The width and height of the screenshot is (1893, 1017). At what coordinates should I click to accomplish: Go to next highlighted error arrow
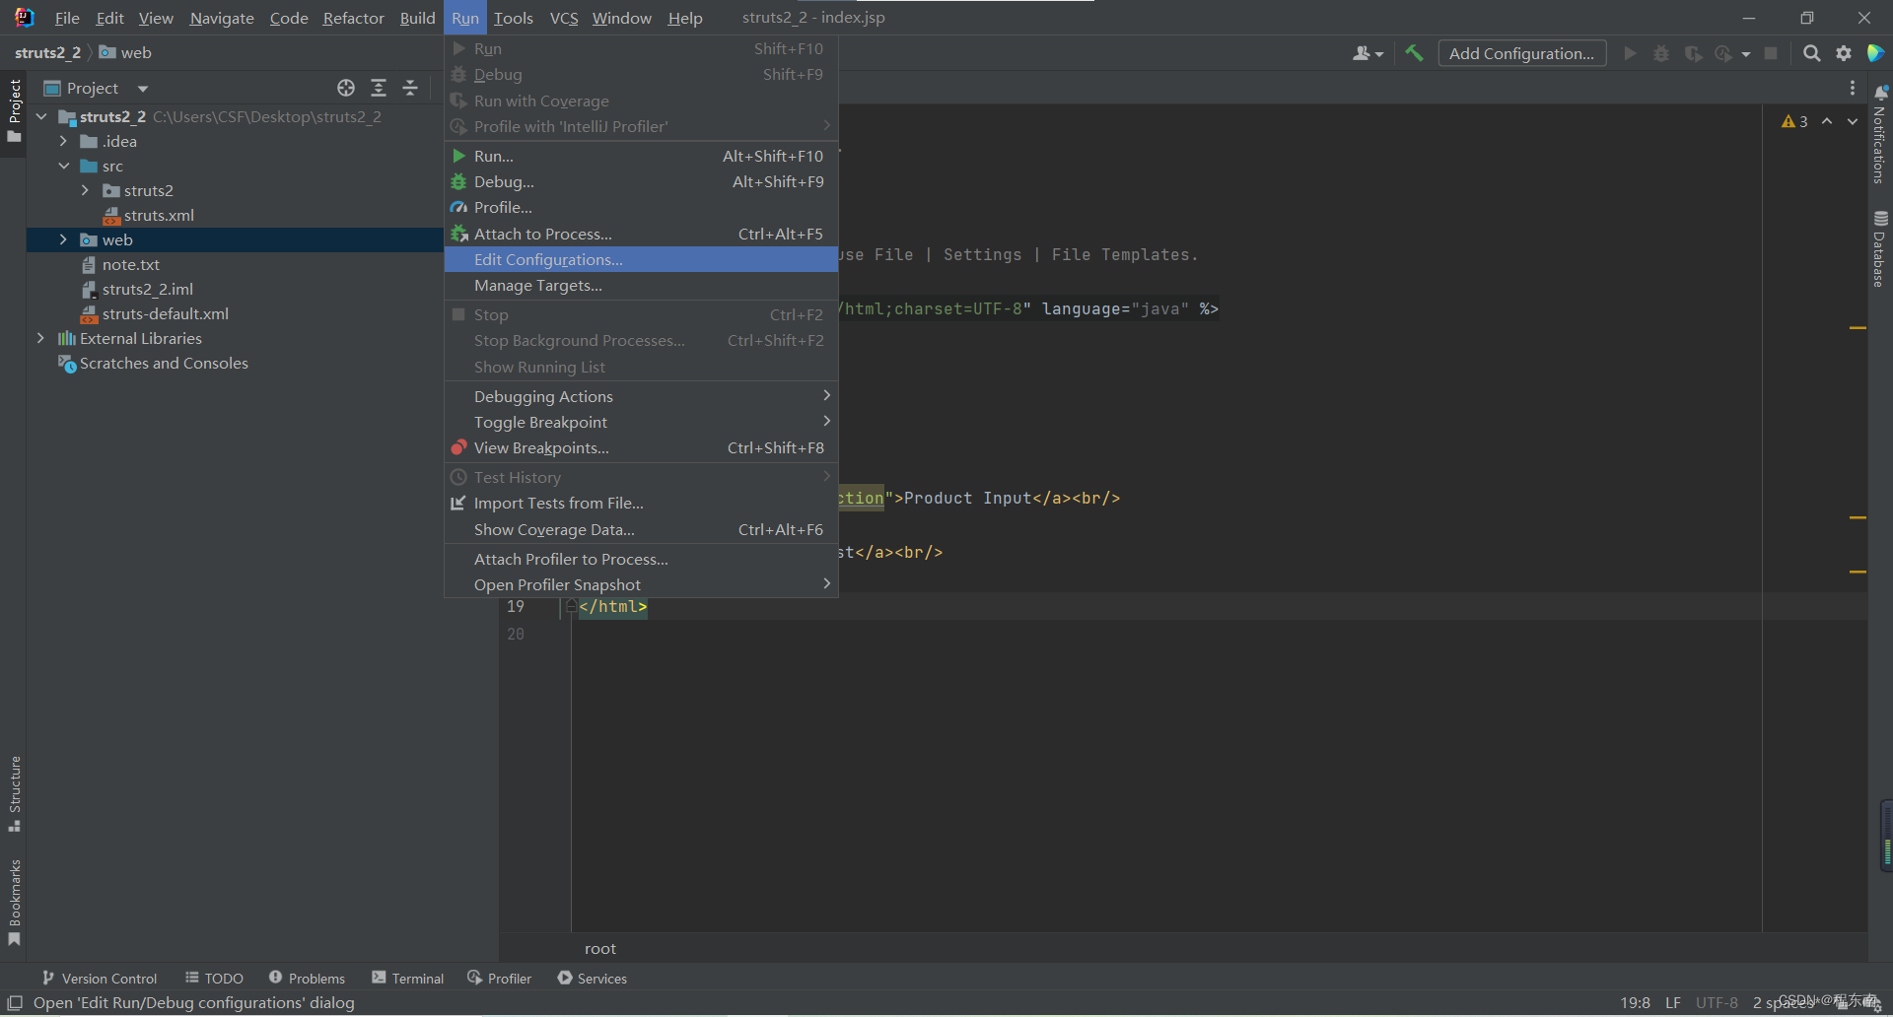(x=1853, y=121)
